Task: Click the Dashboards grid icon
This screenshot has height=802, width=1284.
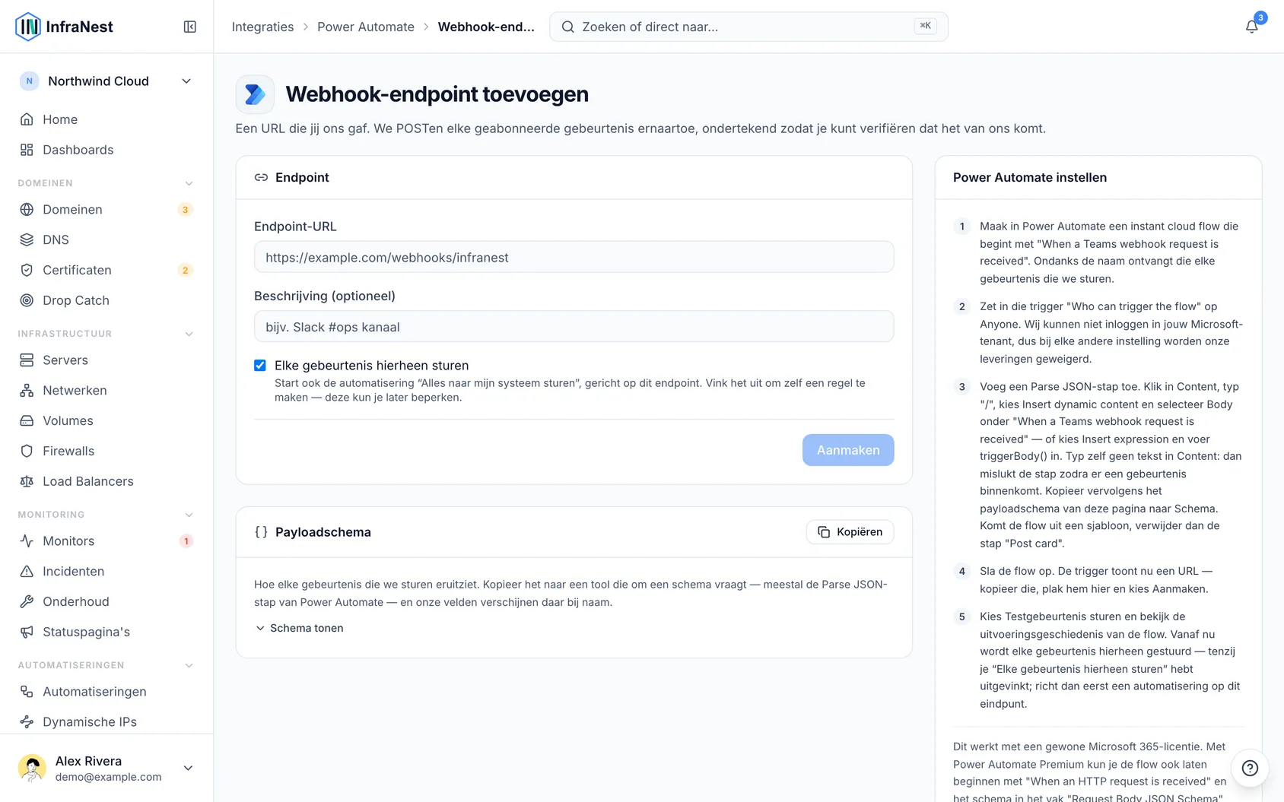Action: tap(27, 150)
